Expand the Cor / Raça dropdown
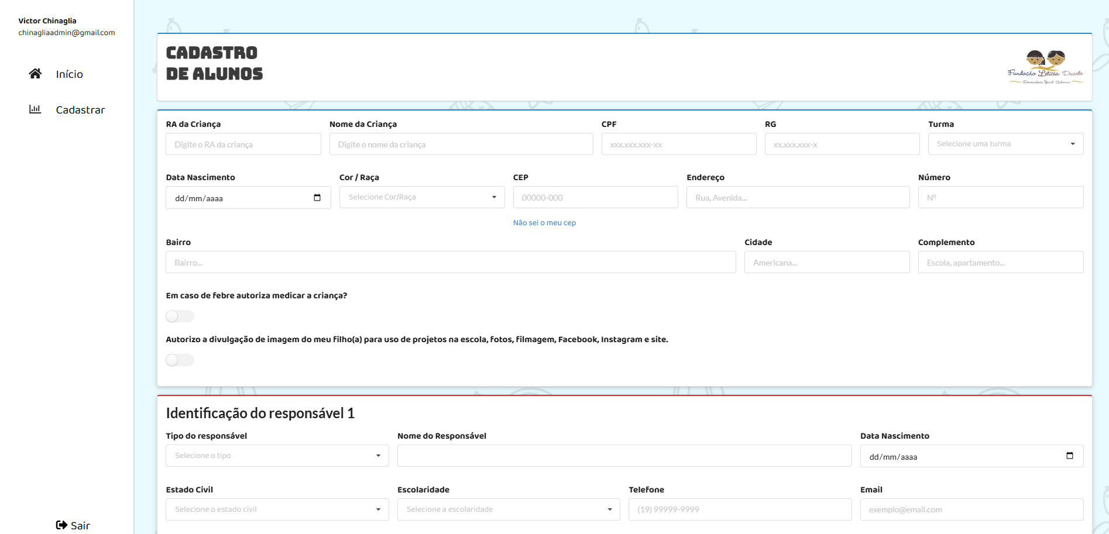This screenshot has width=1109, height=534. pyautogui.click(x=421, y=197)
